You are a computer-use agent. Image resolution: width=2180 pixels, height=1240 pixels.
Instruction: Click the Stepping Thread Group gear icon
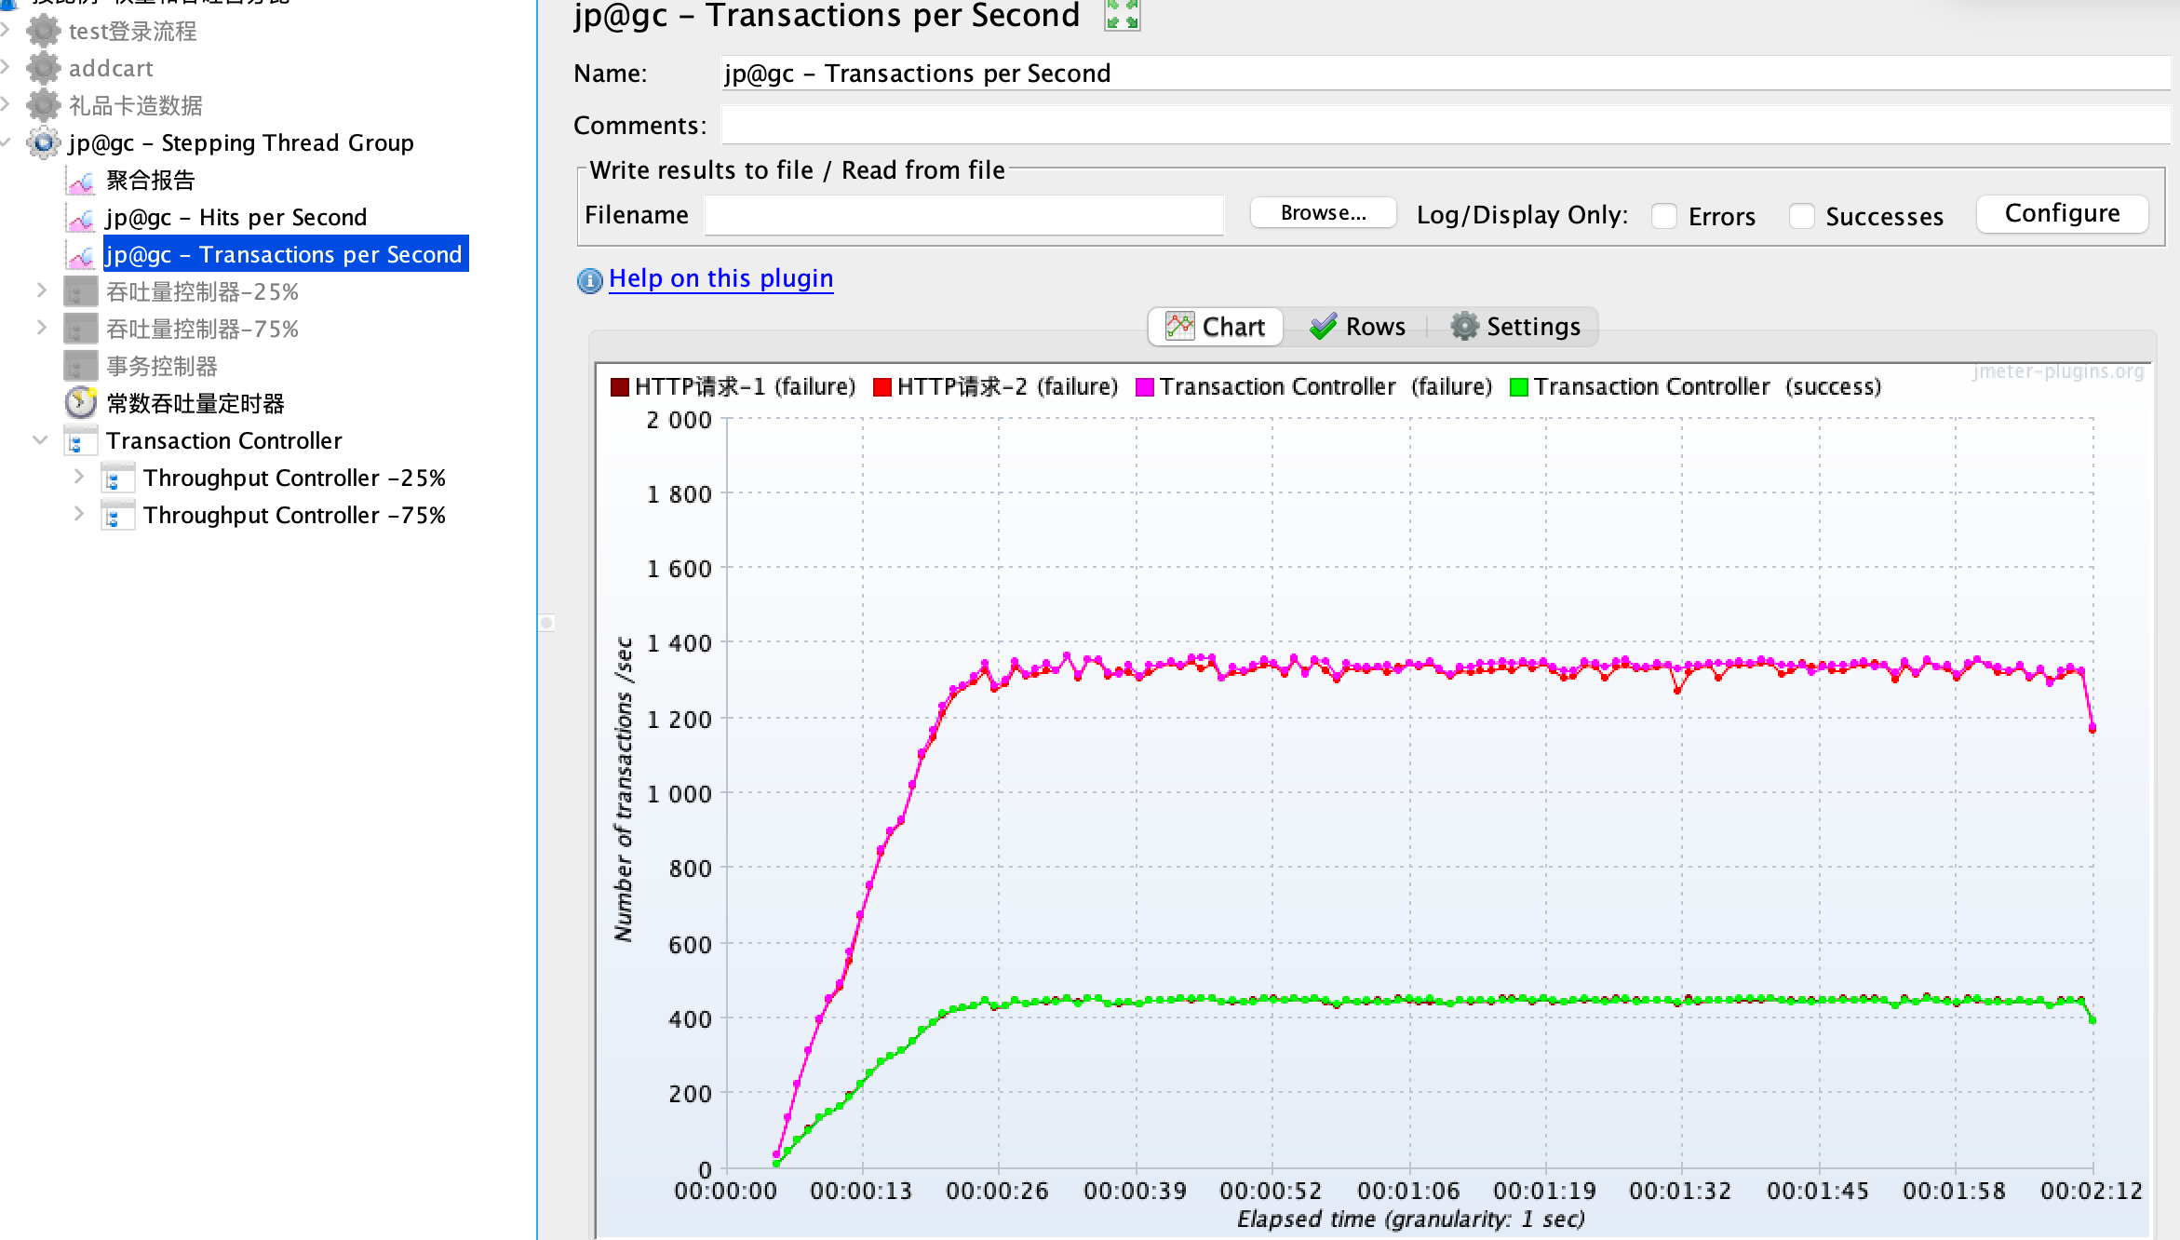coord(44,142)
